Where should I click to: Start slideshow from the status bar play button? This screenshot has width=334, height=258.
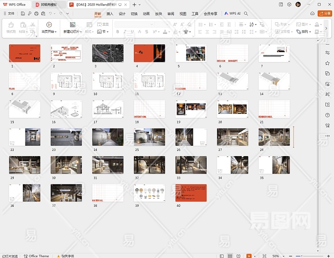pyautogui.click(x=249, y=256)
